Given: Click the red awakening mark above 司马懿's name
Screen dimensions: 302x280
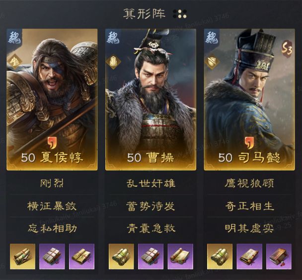Looking at the screenshot, I should pos(249,143).
